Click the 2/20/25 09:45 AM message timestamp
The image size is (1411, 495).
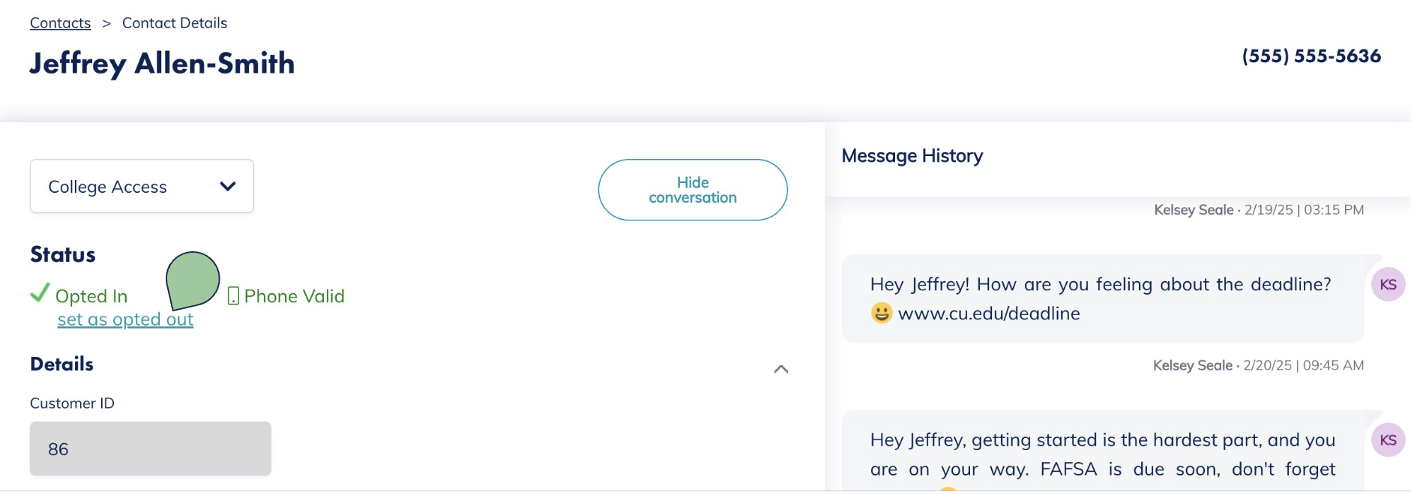1303,365
